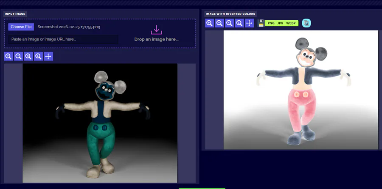This screenshot has width=382, height=189.
Task: Reset inverted image zoom with X magnifier
Action: click(x=230, y=23)
